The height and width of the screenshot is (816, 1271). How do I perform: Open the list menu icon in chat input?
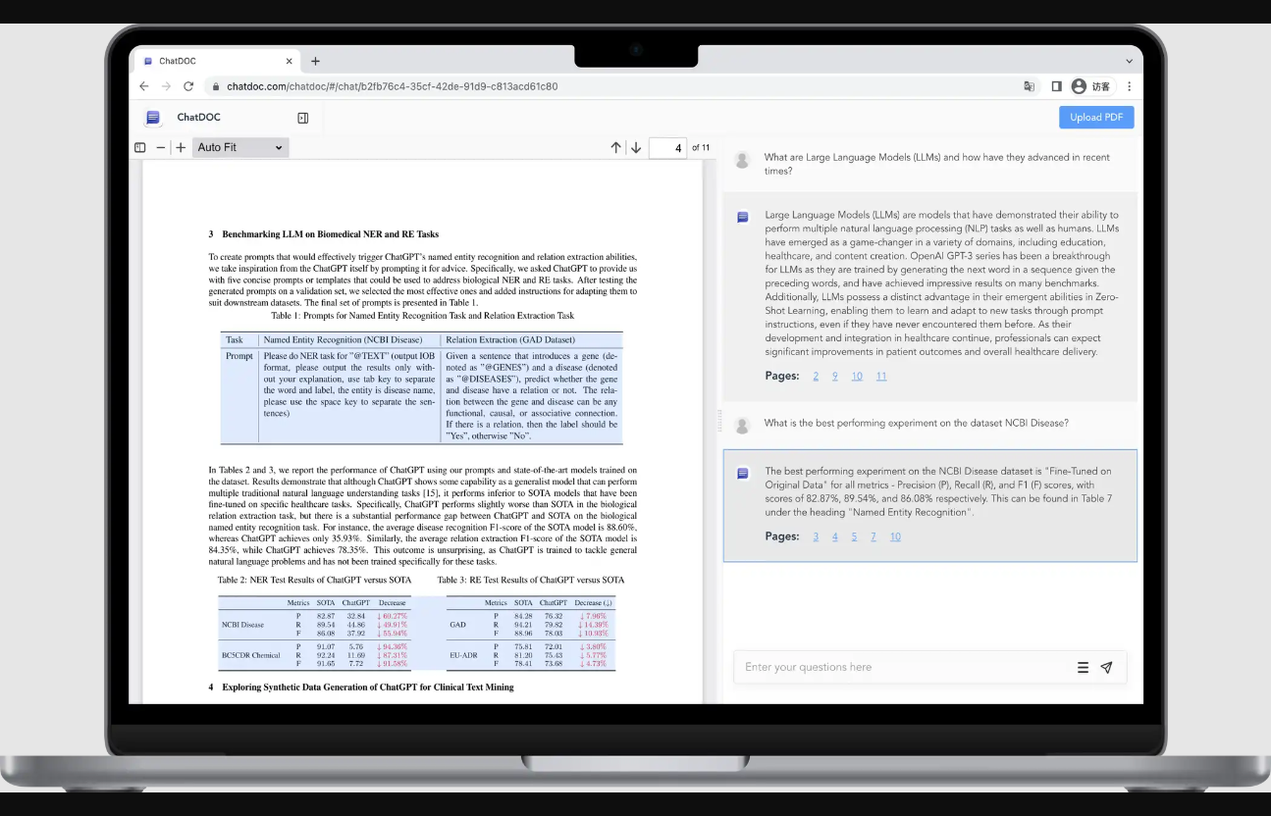point(1083,668)
